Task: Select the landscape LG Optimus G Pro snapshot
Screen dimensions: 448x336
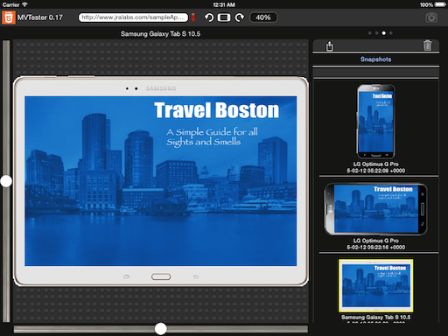Action: [375, 209]
